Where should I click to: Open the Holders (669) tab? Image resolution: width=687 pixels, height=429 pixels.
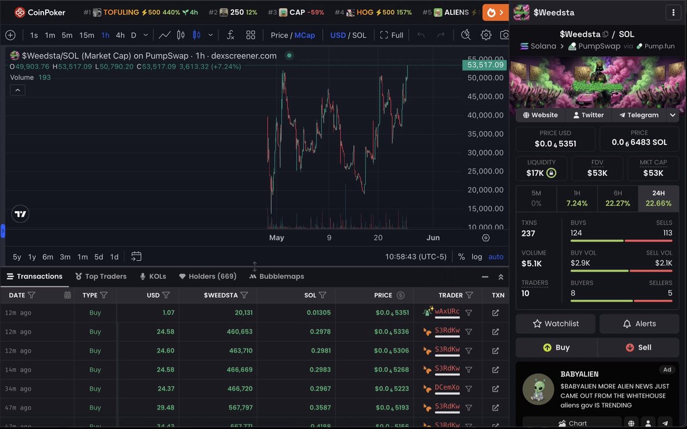pos(207,276)
